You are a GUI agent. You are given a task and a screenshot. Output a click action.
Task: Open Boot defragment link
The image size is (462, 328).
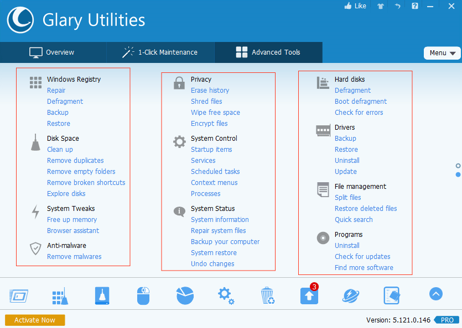coord(360,102)
